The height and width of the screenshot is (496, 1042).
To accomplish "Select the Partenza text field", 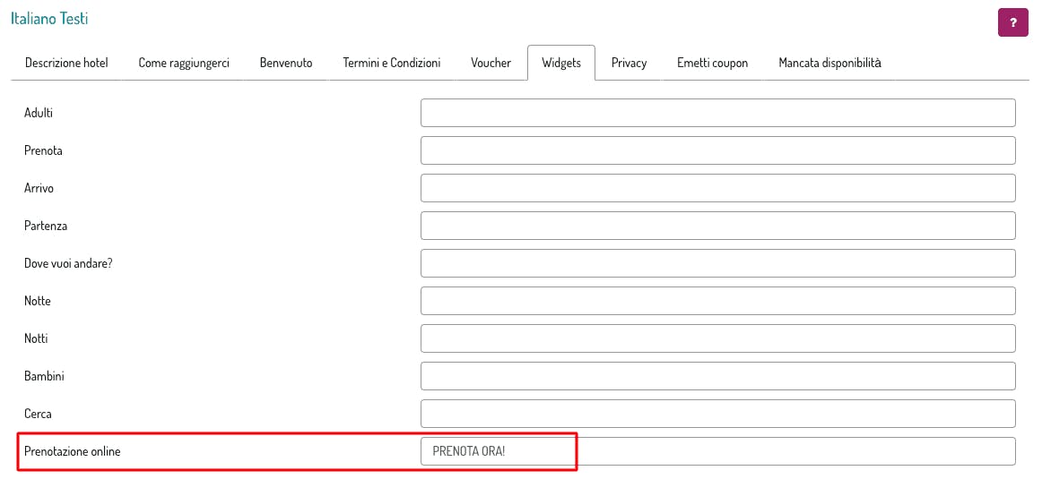I will click(x=717, y=226).
